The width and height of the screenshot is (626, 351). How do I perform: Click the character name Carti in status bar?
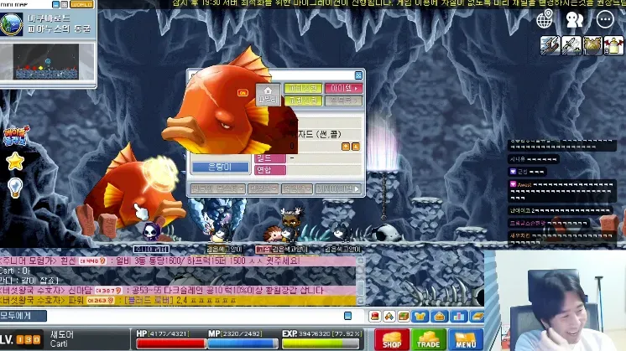coord(59,343)
